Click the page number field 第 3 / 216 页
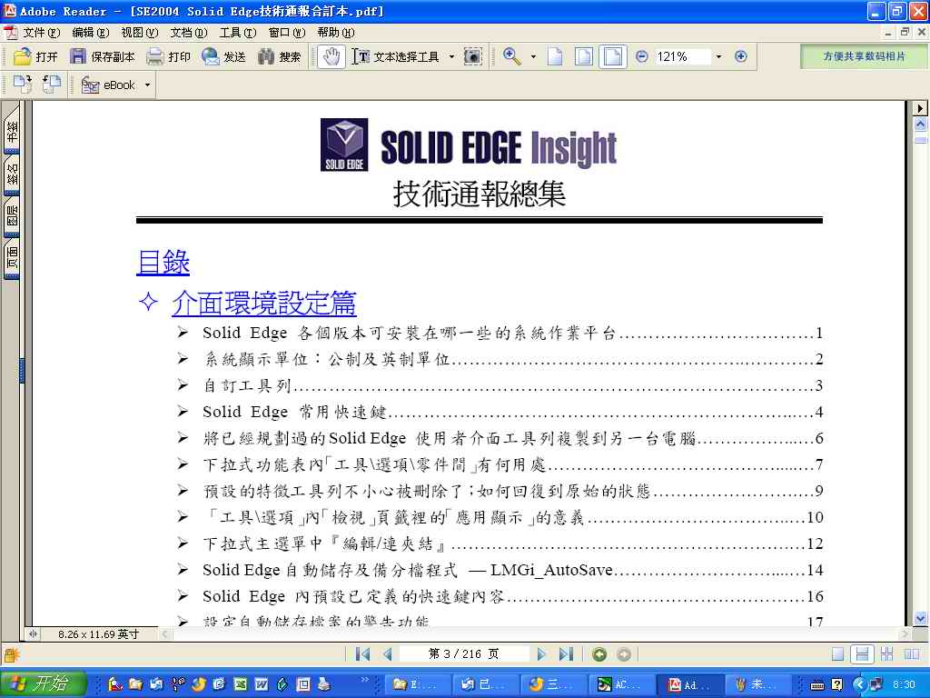The height and width of the screenshot is (698, 930). point(464,654)
